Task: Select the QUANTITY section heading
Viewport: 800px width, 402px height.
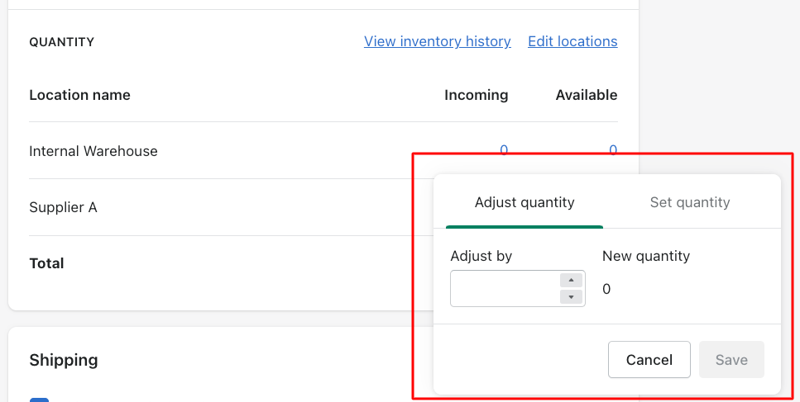Action: 62,42
